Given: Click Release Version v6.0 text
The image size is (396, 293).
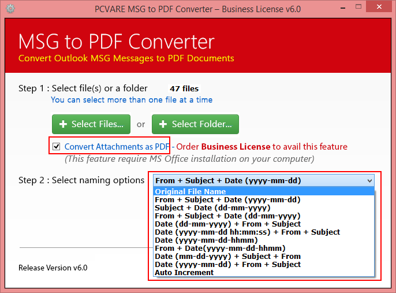Looking at the screenshot, I should pyautogui.click(x=53, y=268).
